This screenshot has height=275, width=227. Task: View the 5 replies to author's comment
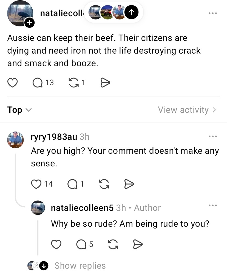click(85, 244)
